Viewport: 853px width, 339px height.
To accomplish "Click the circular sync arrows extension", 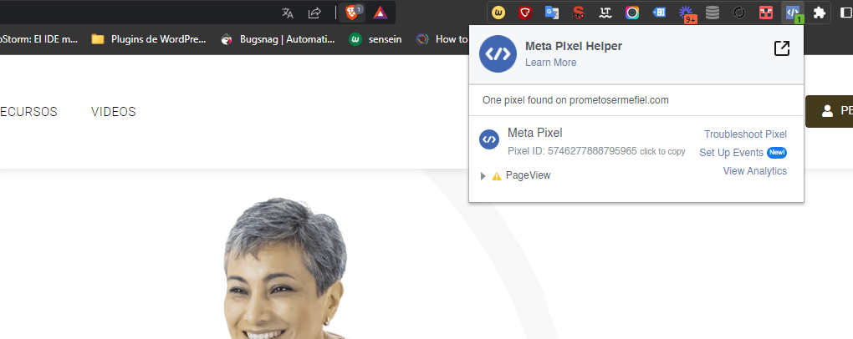I will coord(738,13).
